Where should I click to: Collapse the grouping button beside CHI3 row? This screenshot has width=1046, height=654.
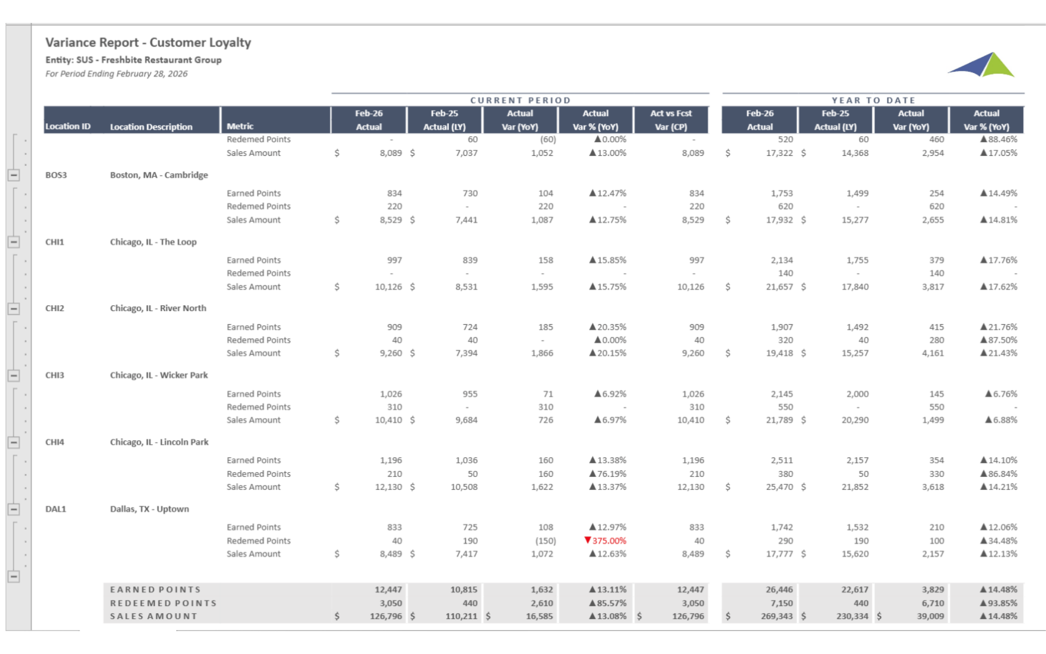pos(14,376)
